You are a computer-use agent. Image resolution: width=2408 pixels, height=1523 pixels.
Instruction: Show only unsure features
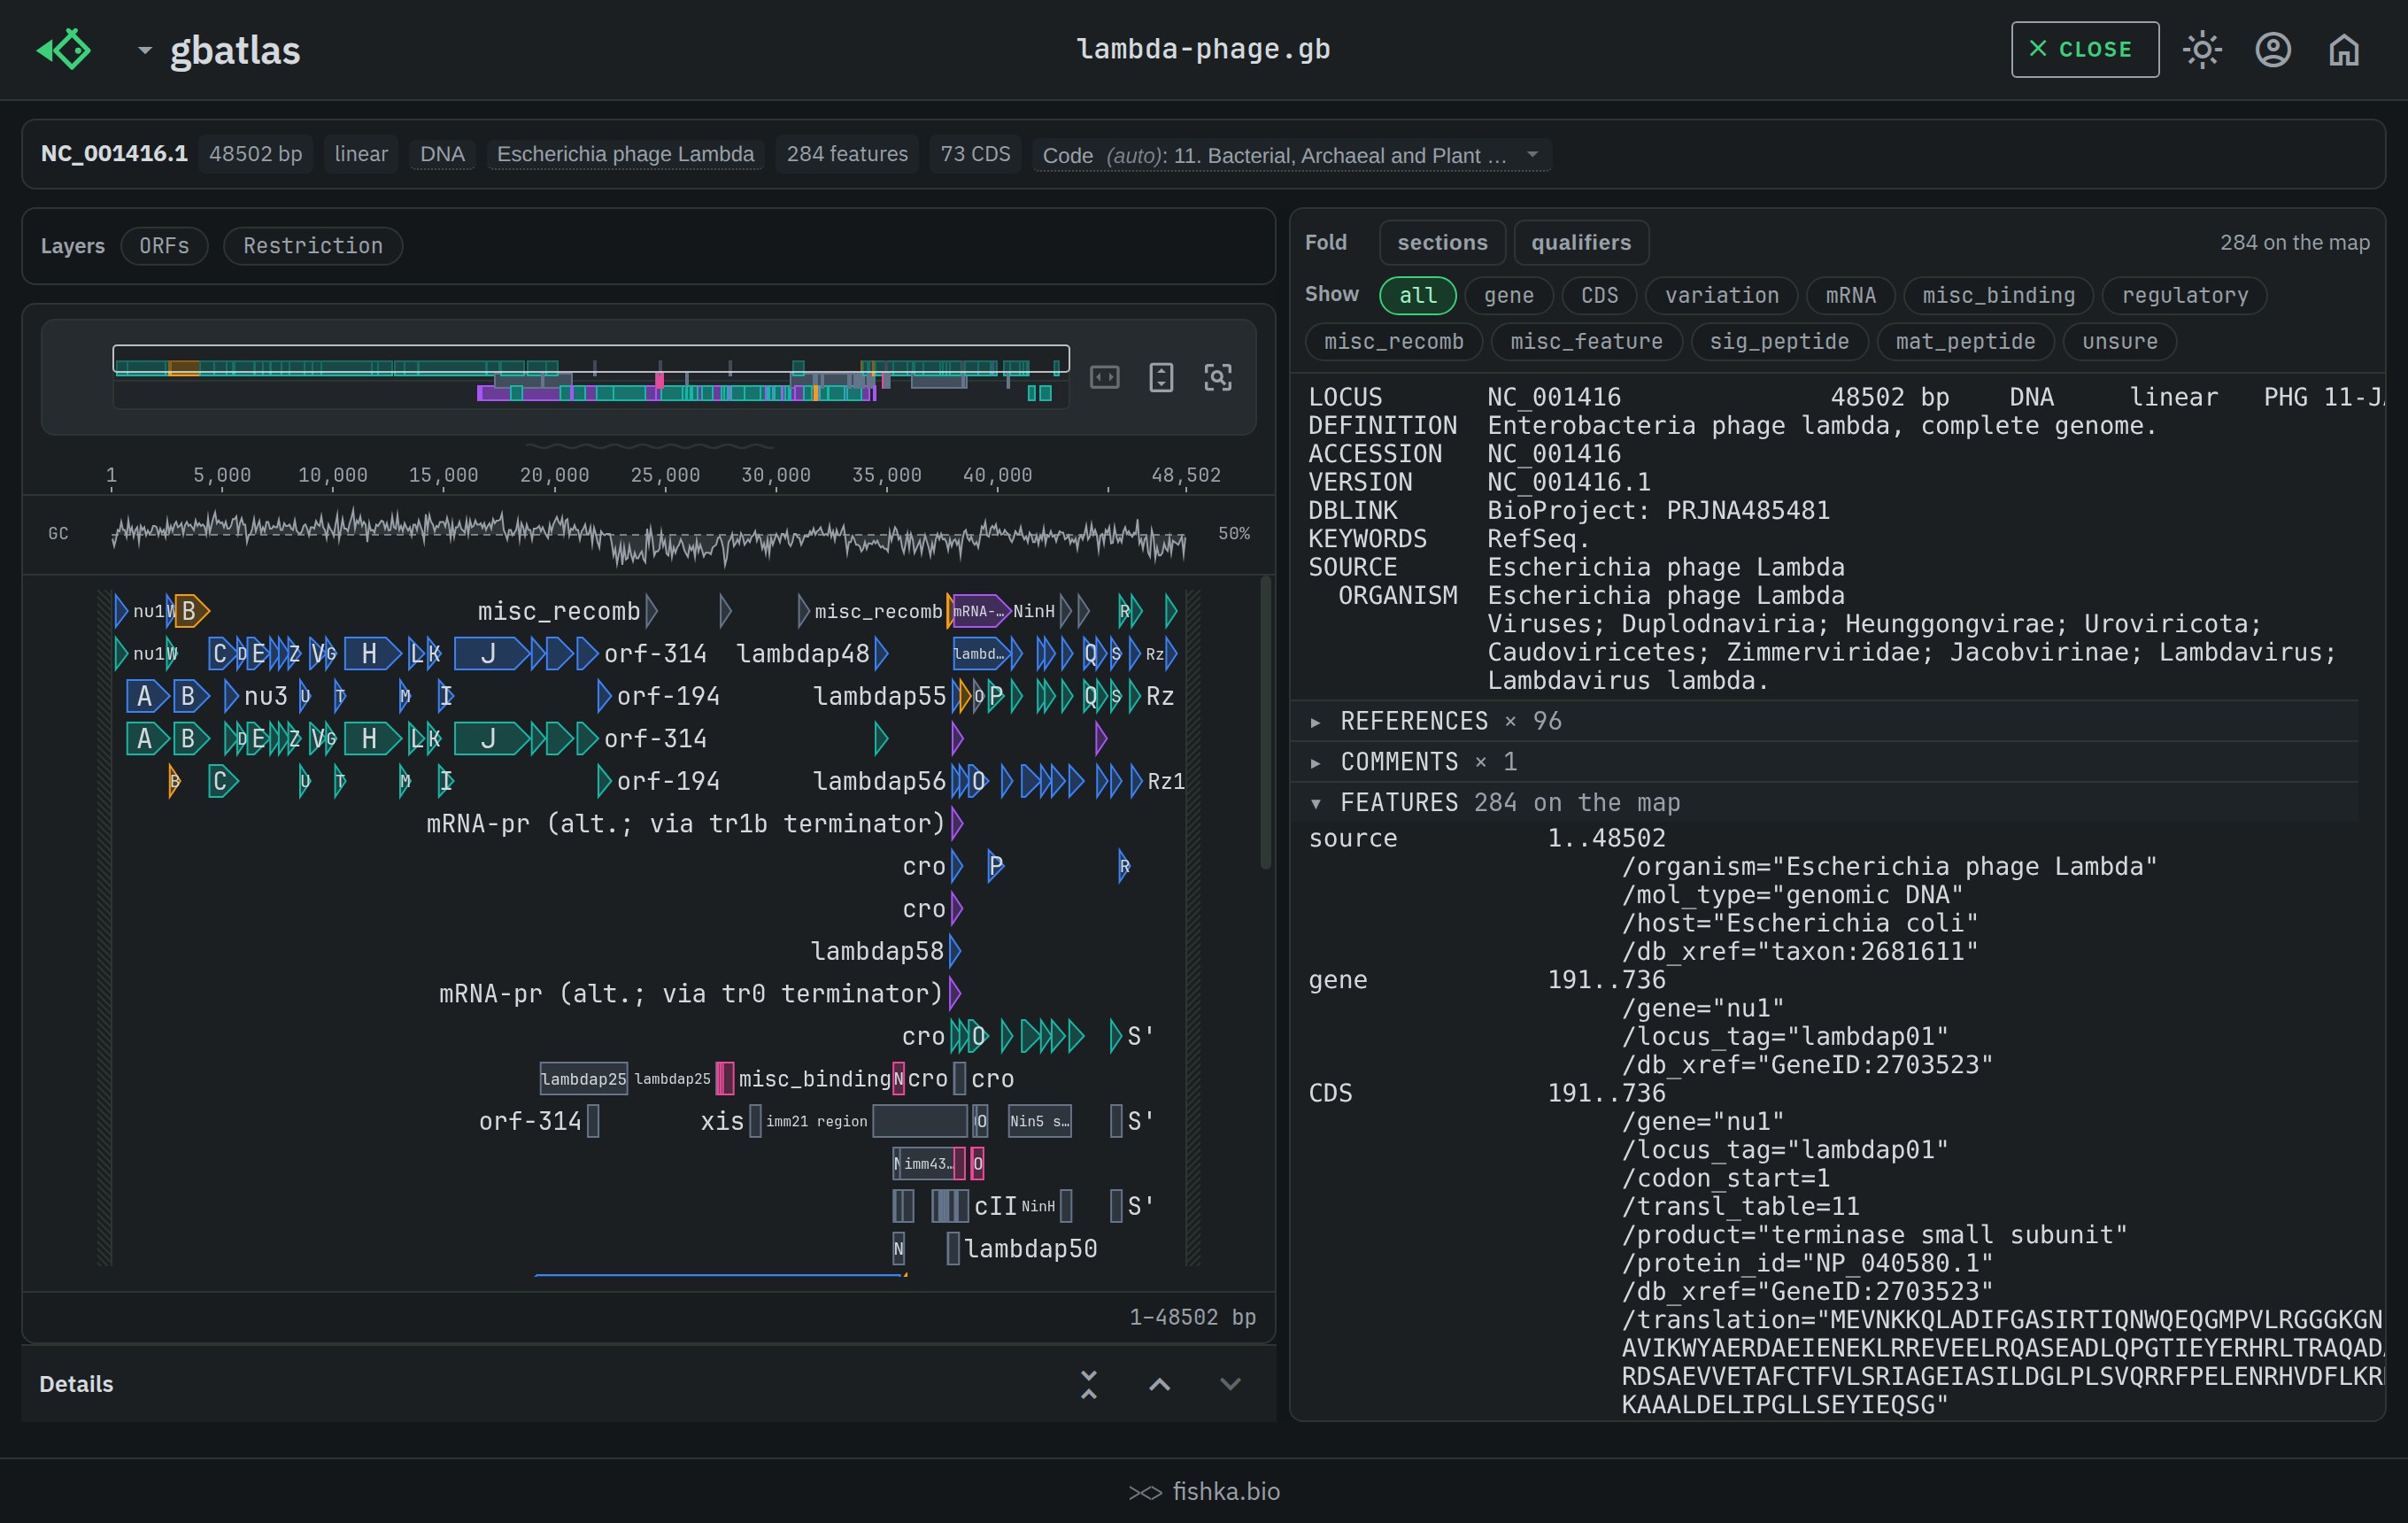click(x=2119, y=341)
